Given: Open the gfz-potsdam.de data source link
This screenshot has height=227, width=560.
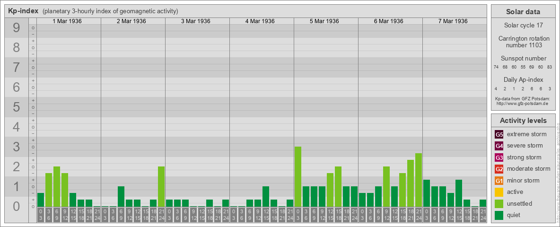Looking at the screenshot, I should coord(522,103).
